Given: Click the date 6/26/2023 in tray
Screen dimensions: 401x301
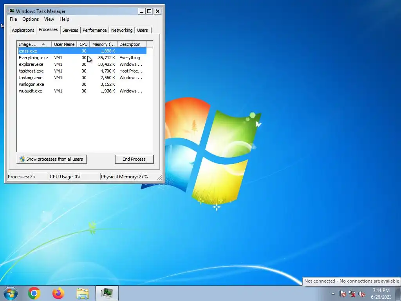Looking at the screenshot, I should (381, 297).
